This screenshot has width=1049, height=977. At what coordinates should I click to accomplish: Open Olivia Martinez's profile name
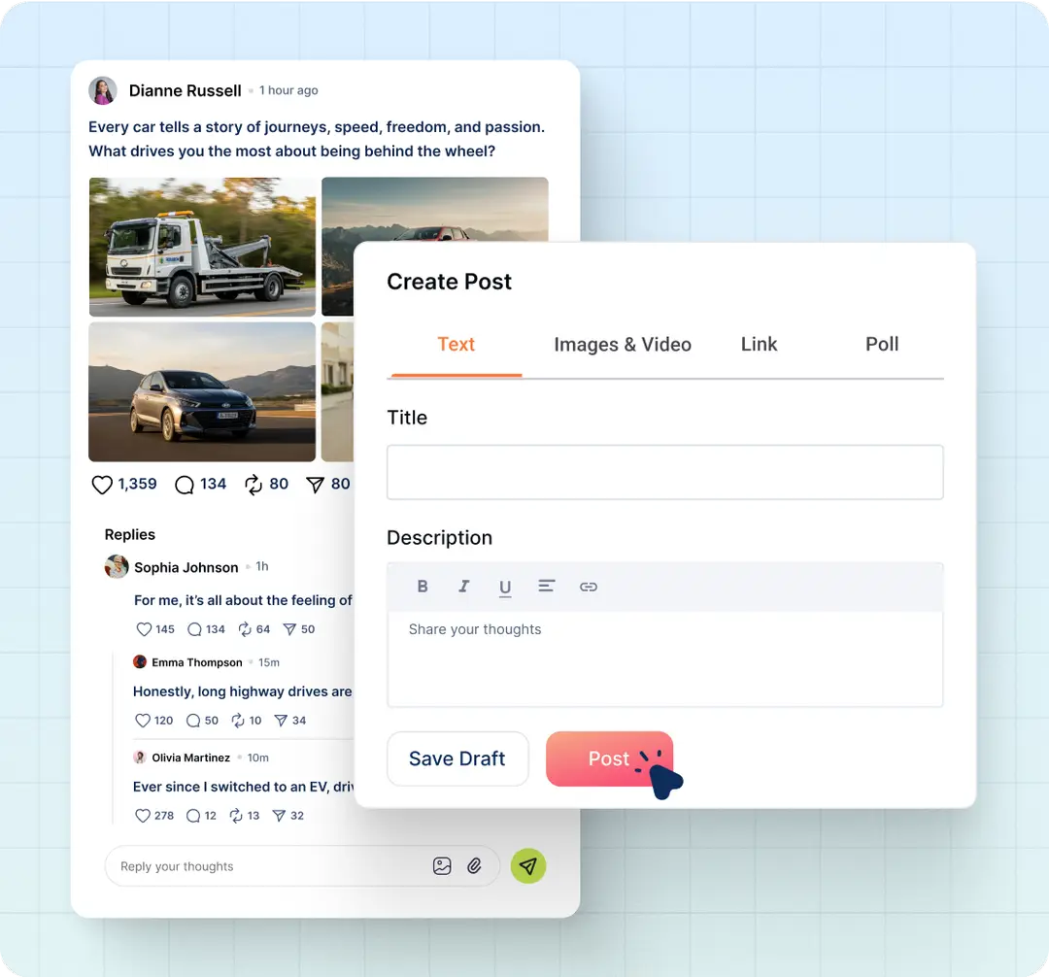(190, 757)
